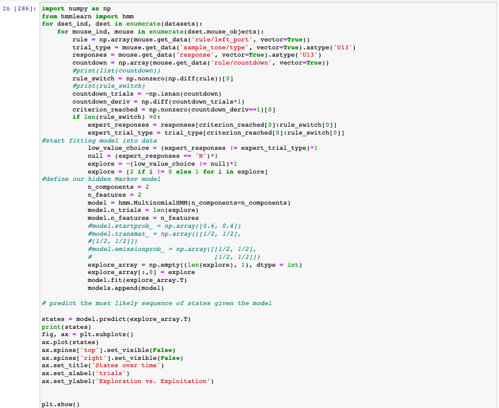This screenshot has height=408, width=499.
Task: Select the commented model.startprob_ line
Action: tap(164, 225)
